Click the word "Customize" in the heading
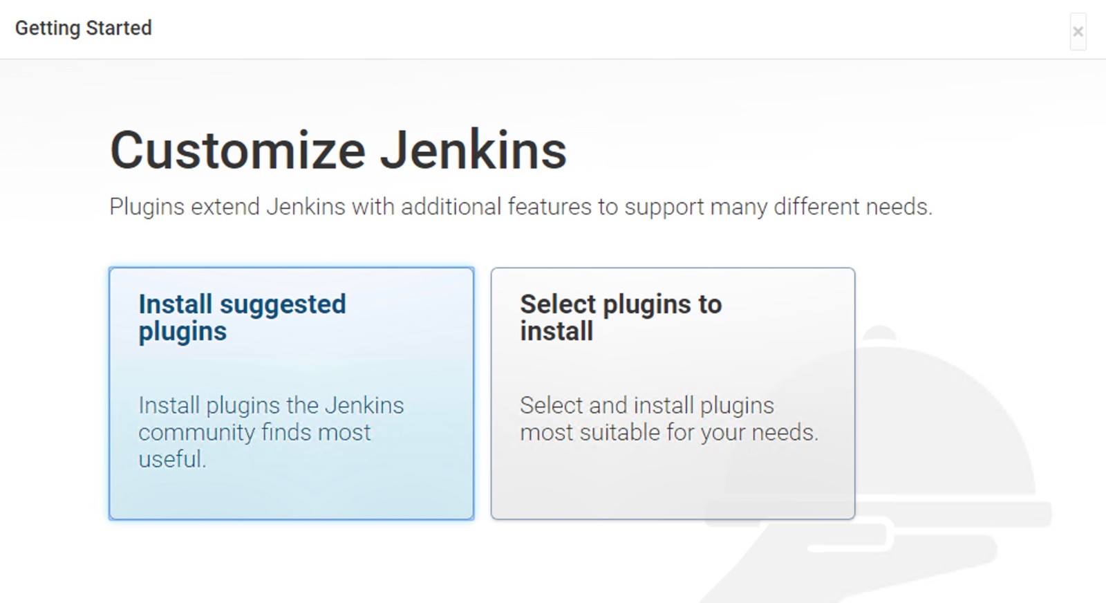 click(x=238, y=150)
